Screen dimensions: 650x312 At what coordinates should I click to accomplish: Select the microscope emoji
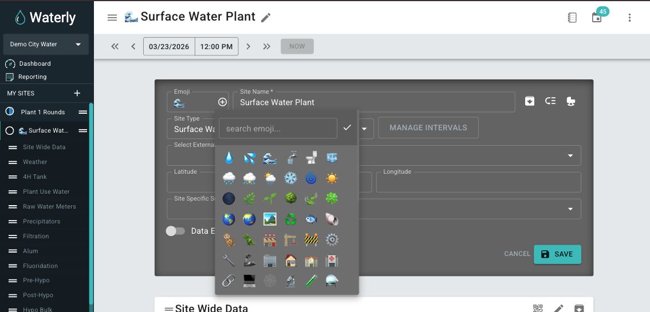(x=290, y=281)
